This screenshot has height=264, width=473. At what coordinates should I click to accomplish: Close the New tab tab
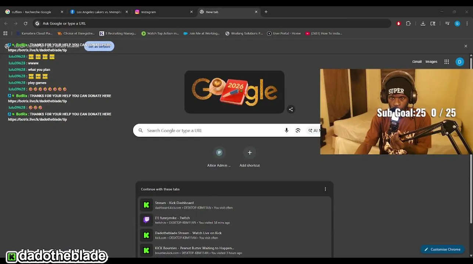click(256, 12)
